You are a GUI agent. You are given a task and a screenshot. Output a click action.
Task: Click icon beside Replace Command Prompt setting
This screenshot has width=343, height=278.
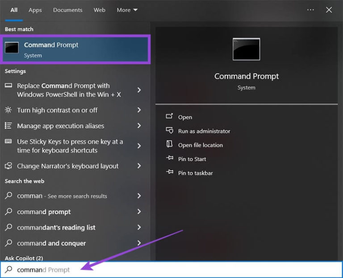tap(8, 86)
